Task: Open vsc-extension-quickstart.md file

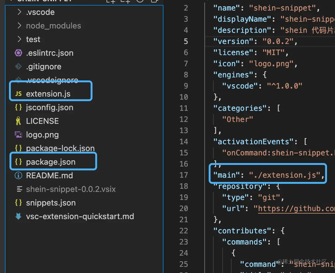Action: click(80, 216)
